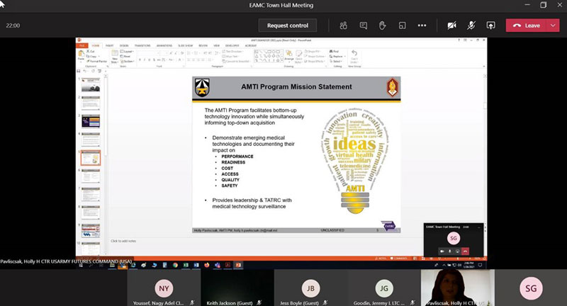This screenshot has height=306, width=567.
Task: Select the JB participant avatar
Action: coord(310,288)
